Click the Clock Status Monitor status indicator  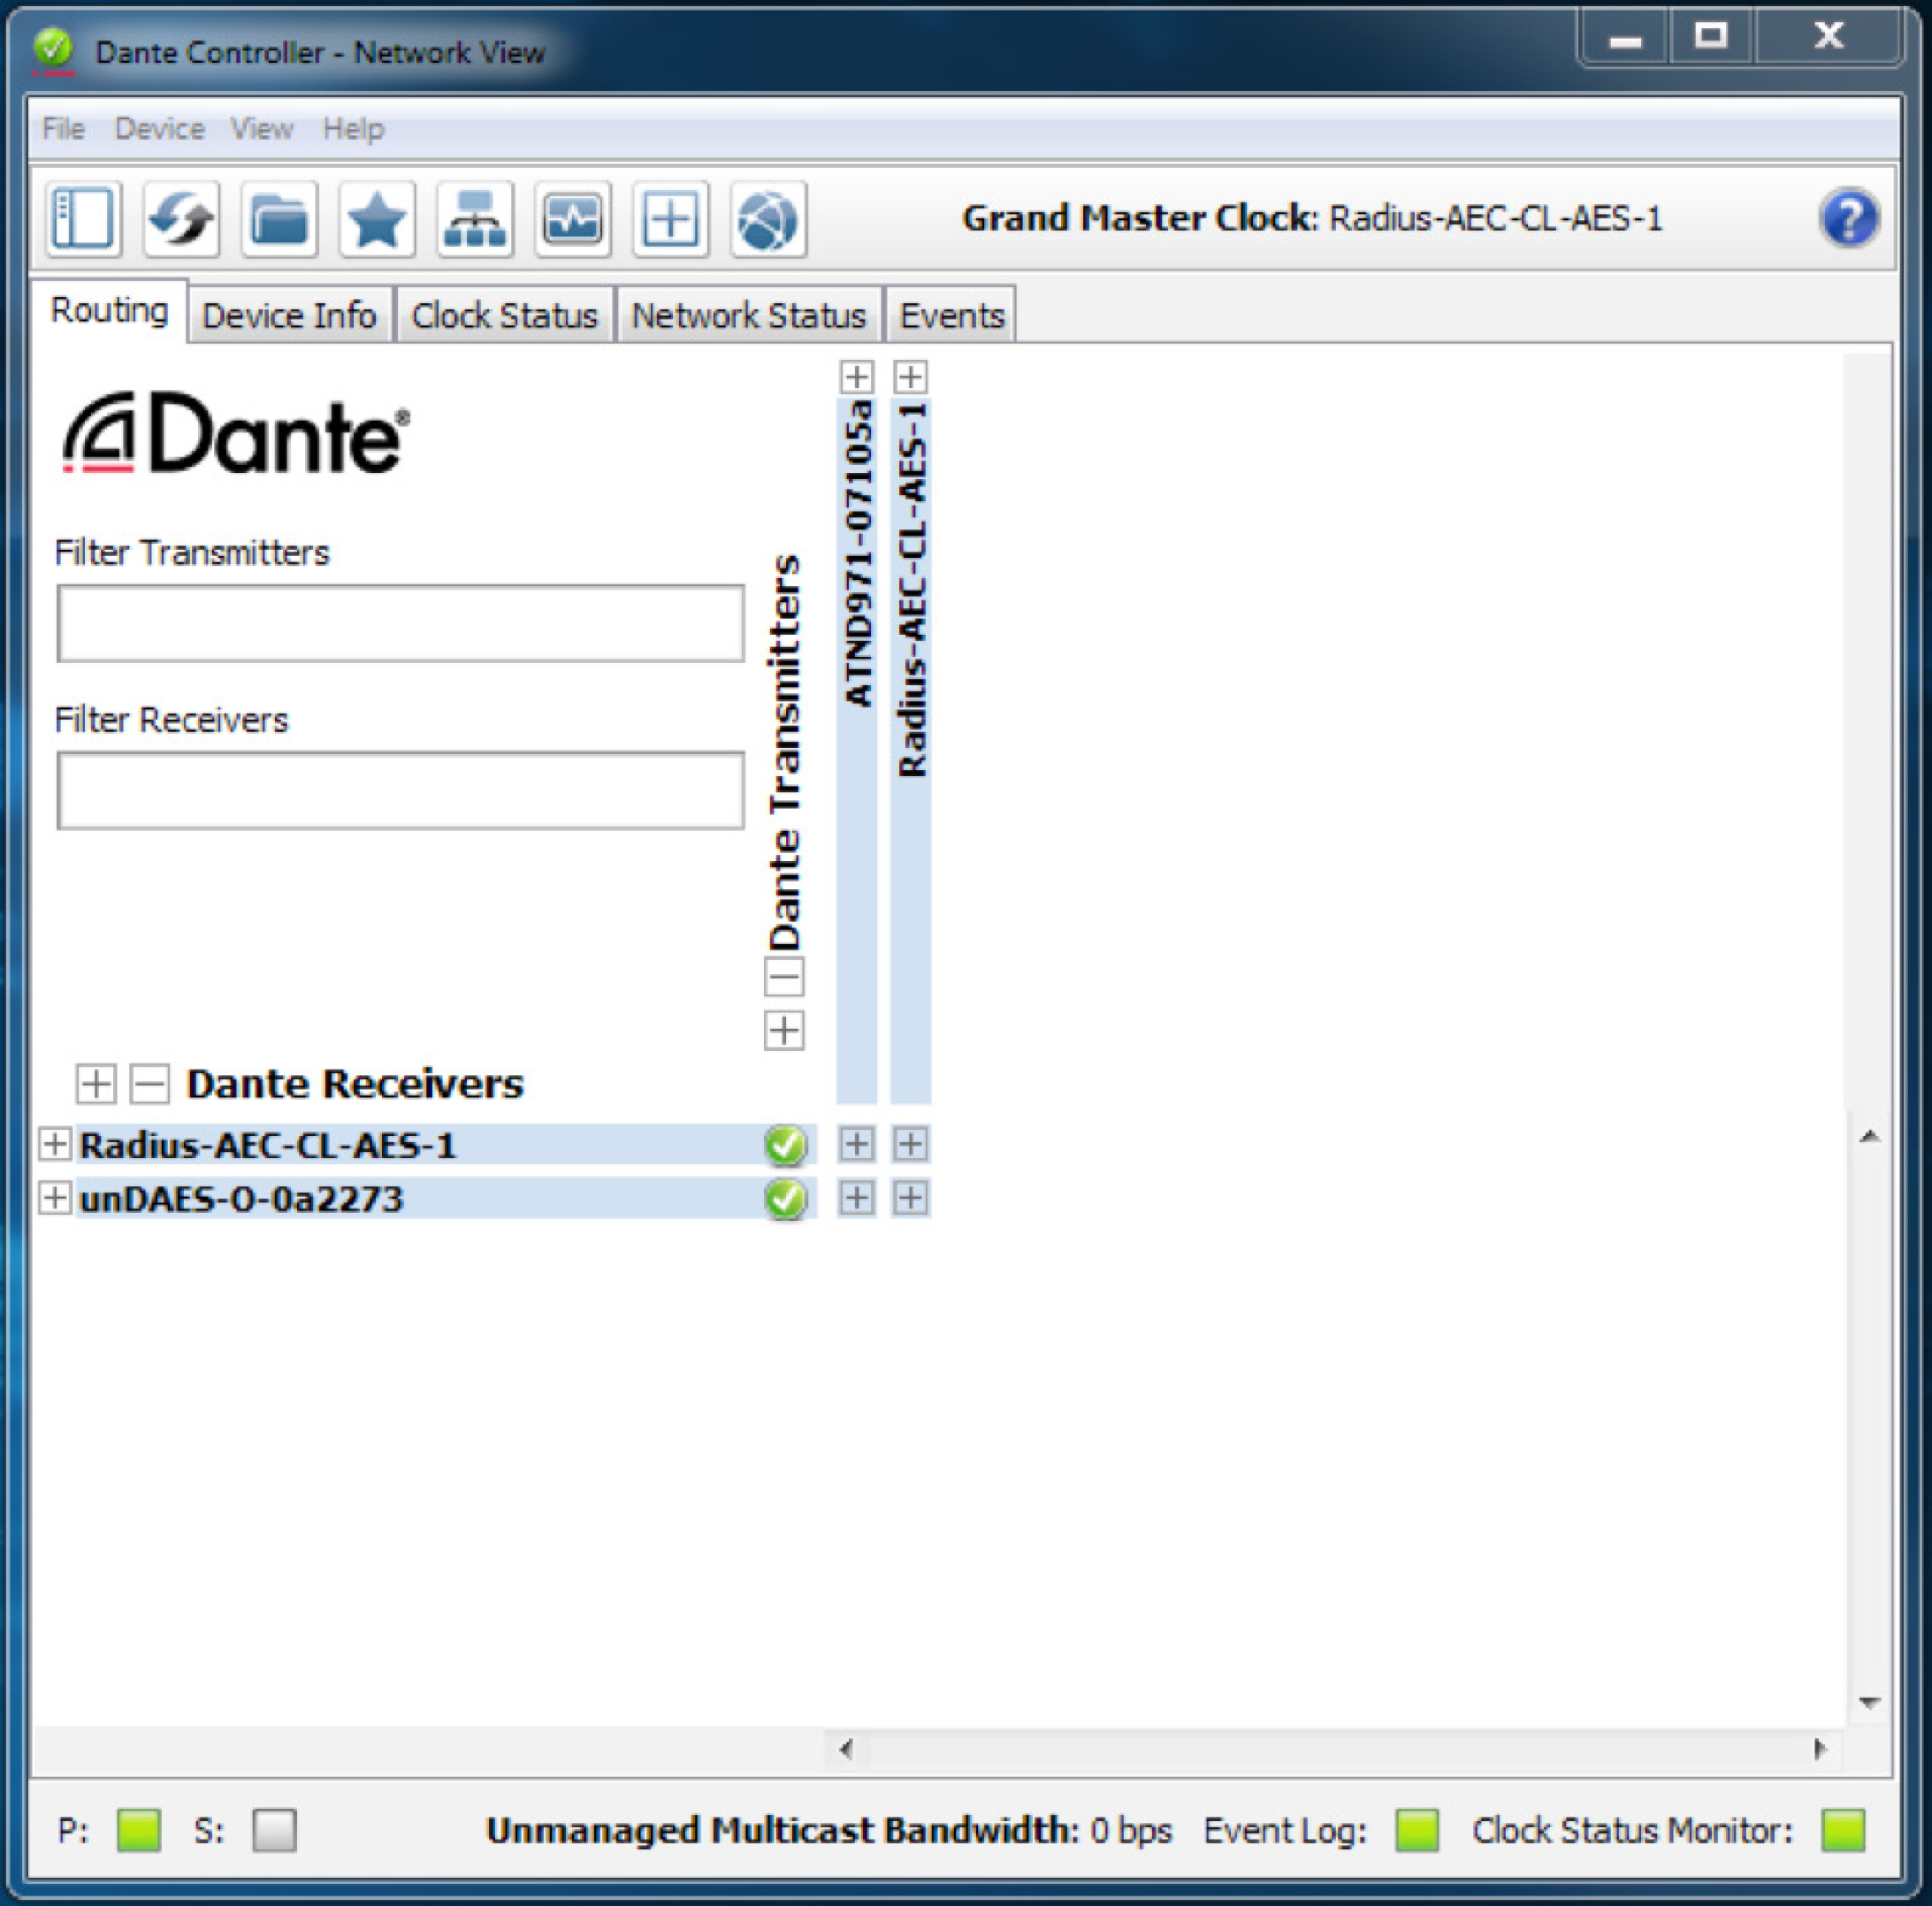pos(1849,1830)
